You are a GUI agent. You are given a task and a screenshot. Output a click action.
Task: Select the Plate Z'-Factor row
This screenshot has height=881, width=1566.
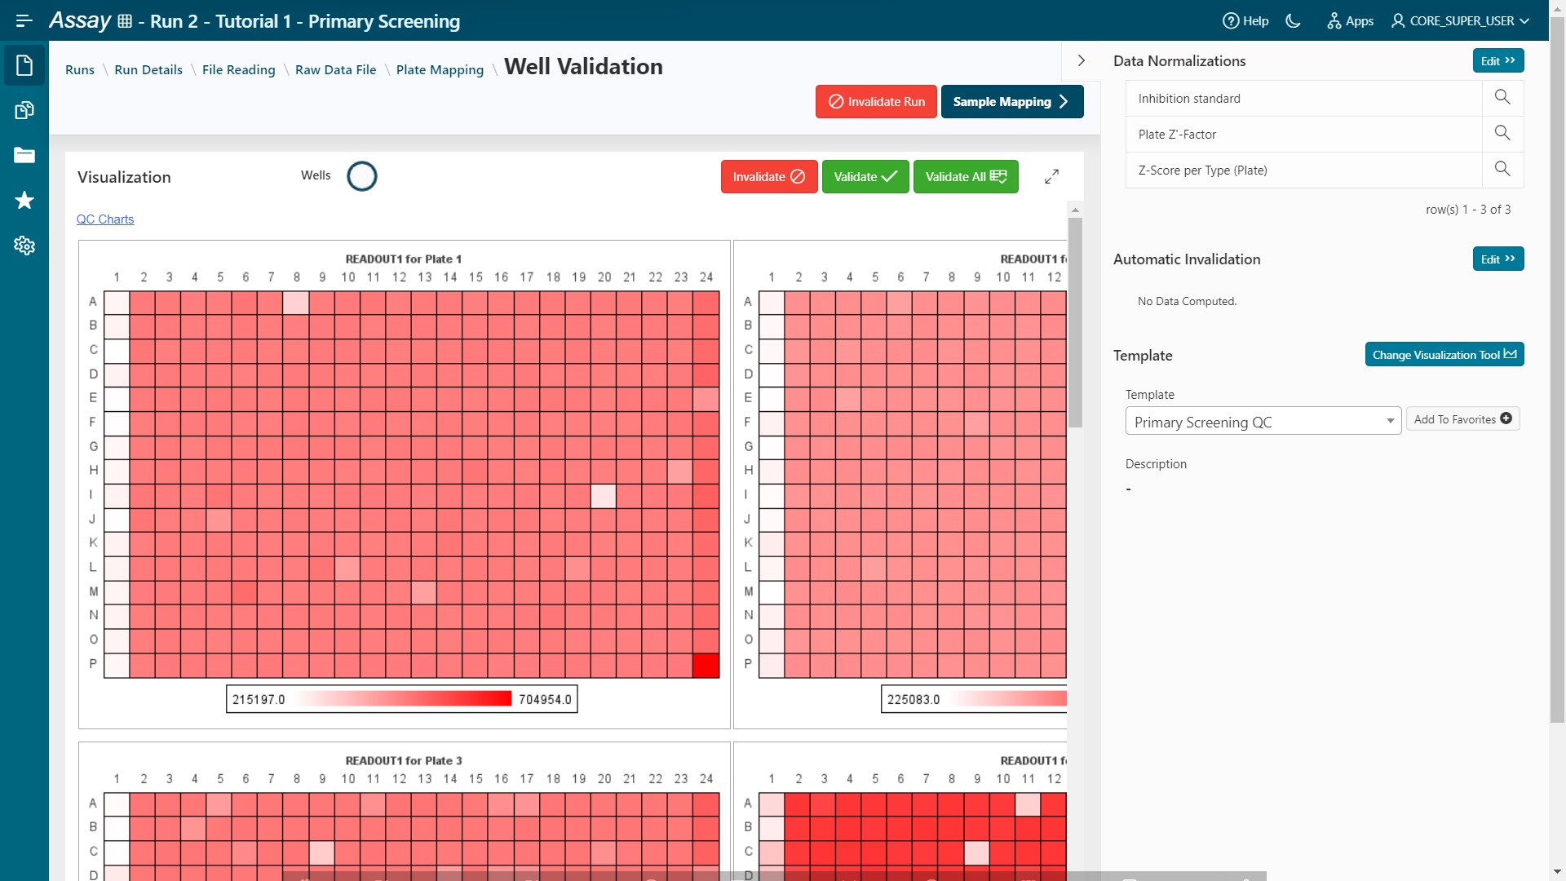click(x=1303, y=135)
